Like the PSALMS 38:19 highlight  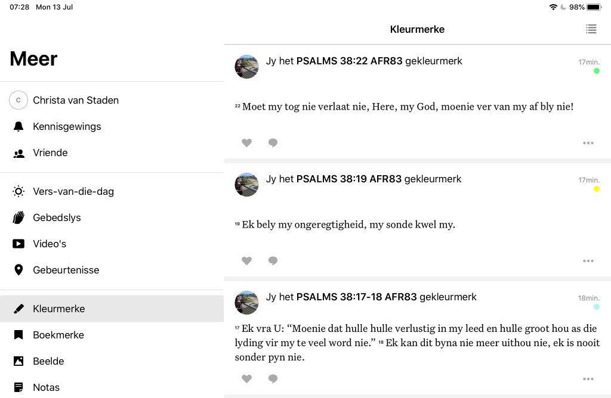click(x=246, y=261)
